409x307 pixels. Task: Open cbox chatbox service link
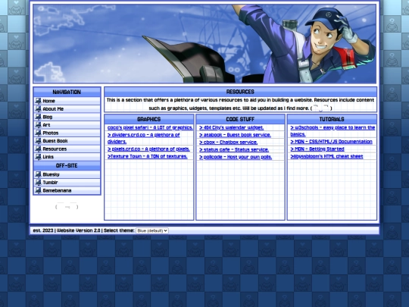tap(228, 142)
